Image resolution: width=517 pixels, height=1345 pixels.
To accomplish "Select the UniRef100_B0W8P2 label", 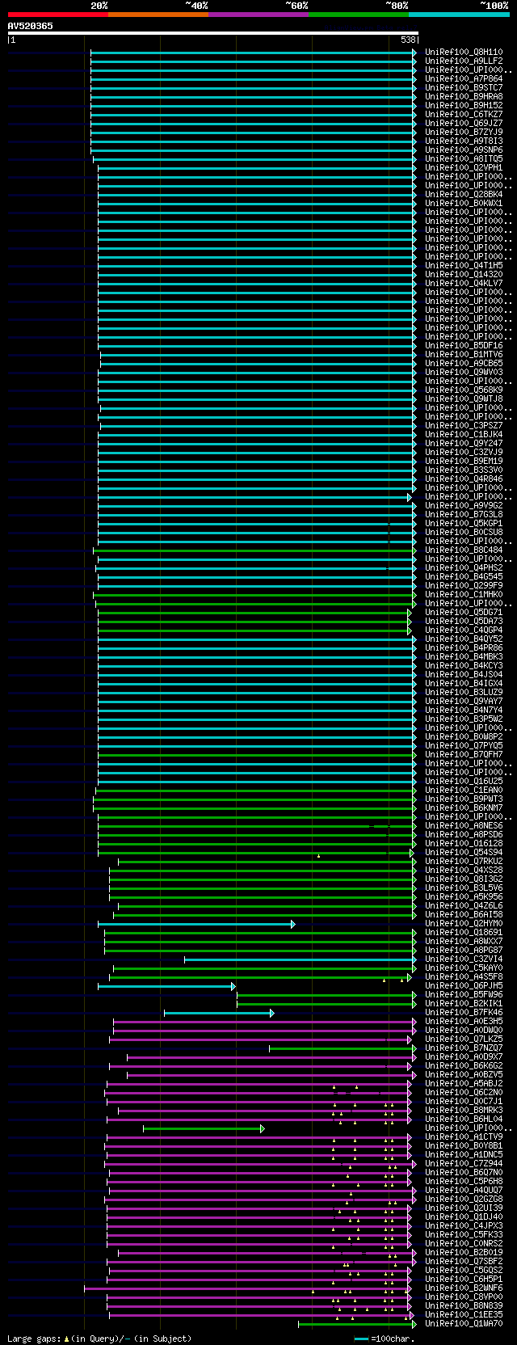I will tap(464, 737).
